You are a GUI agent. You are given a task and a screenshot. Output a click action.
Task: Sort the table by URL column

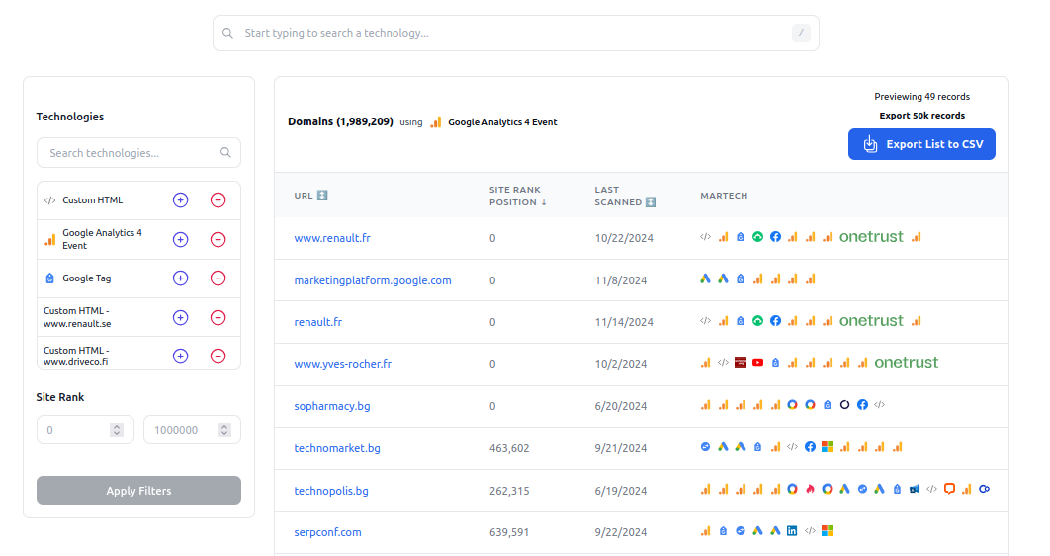point(310,196)
